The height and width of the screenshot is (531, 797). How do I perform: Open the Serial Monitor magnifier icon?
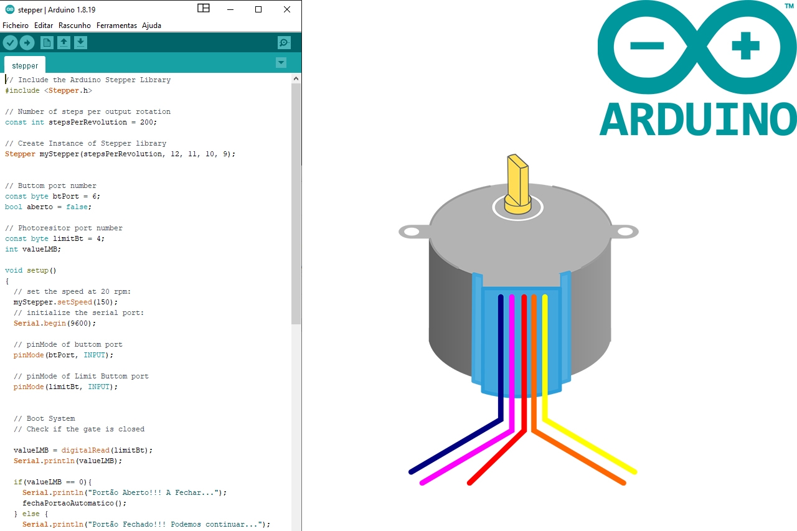tap(284, 42)
